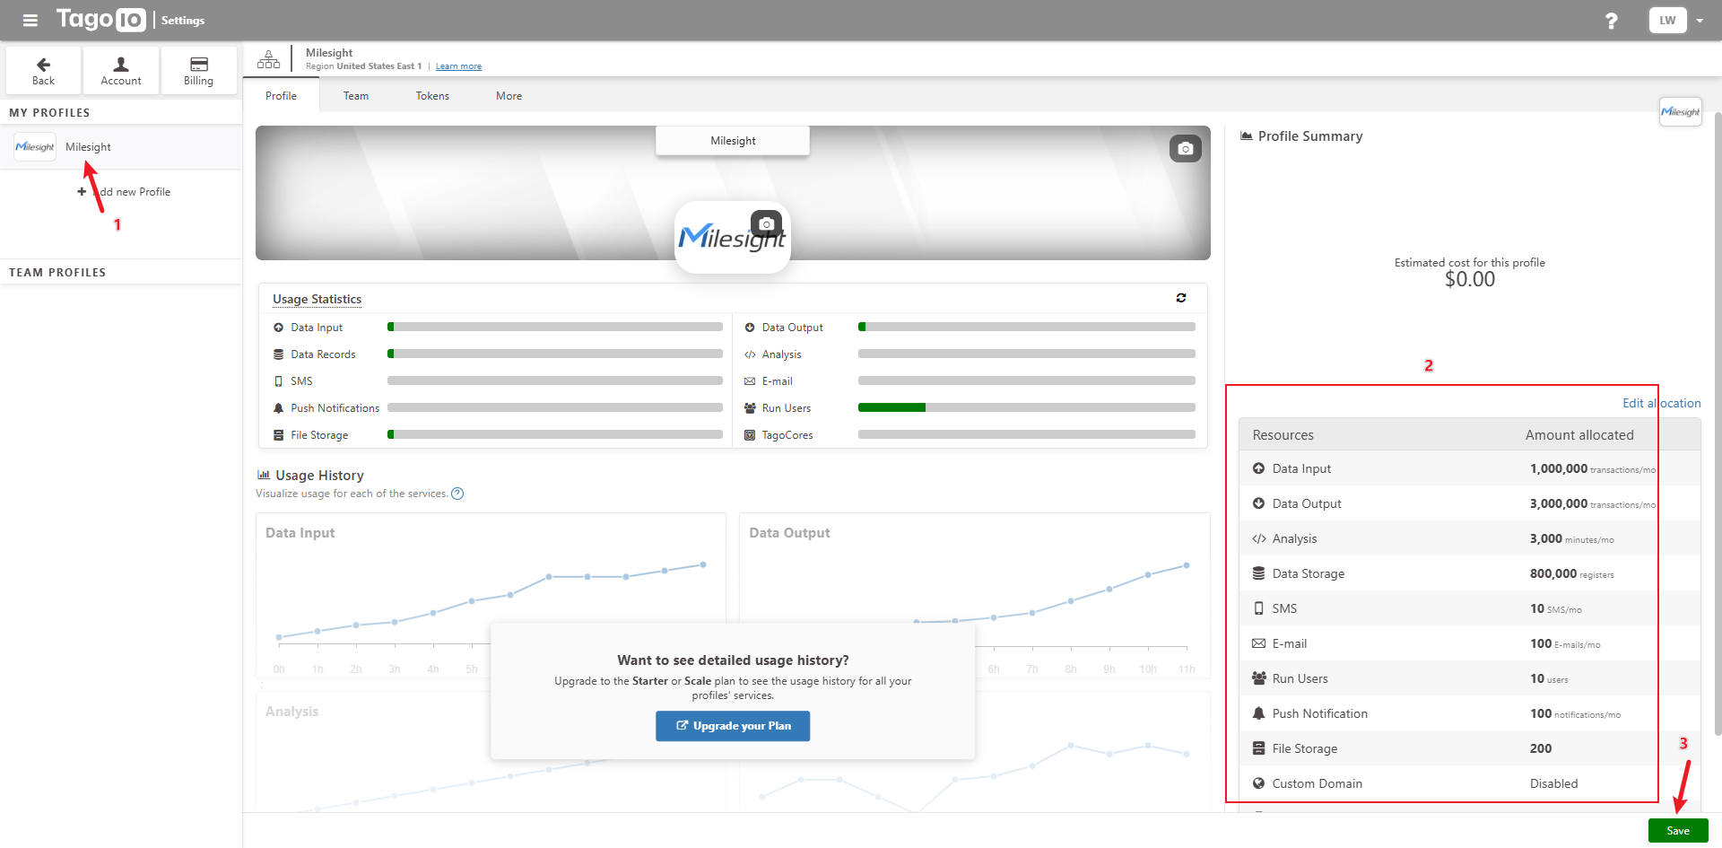Click the Data Output resource icon
This screenshot has width=1722, height=848.
1258,503
